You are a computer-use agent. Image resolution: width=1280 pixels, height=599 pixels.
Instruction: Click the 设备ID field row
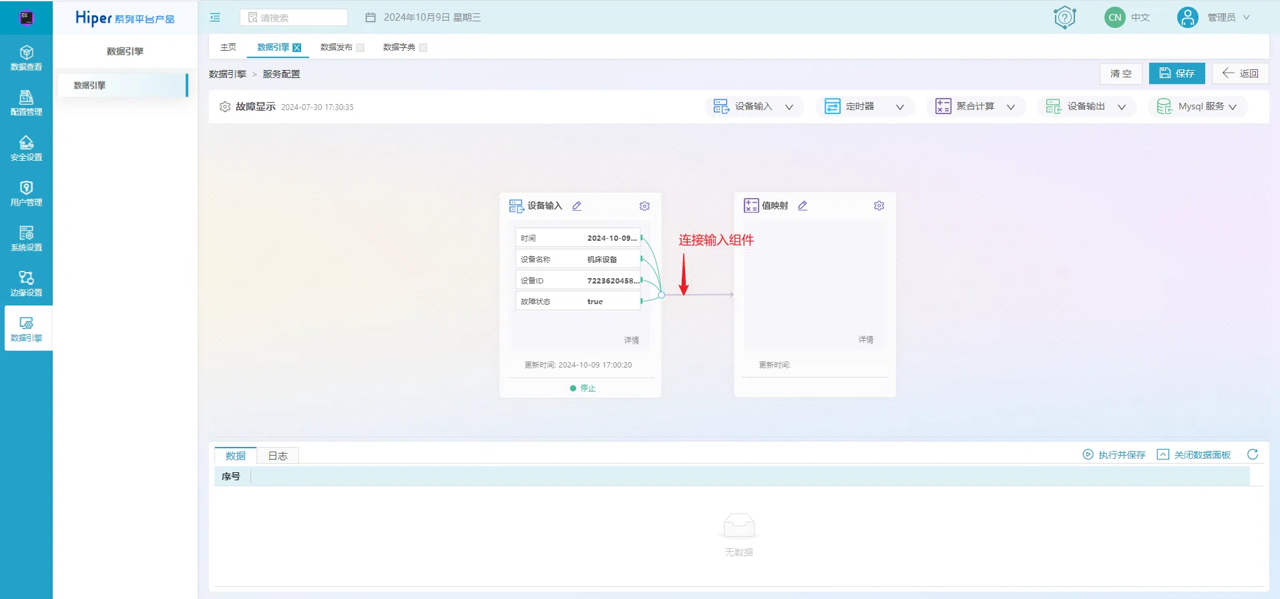pyautogui.click(x=578, y=281)
